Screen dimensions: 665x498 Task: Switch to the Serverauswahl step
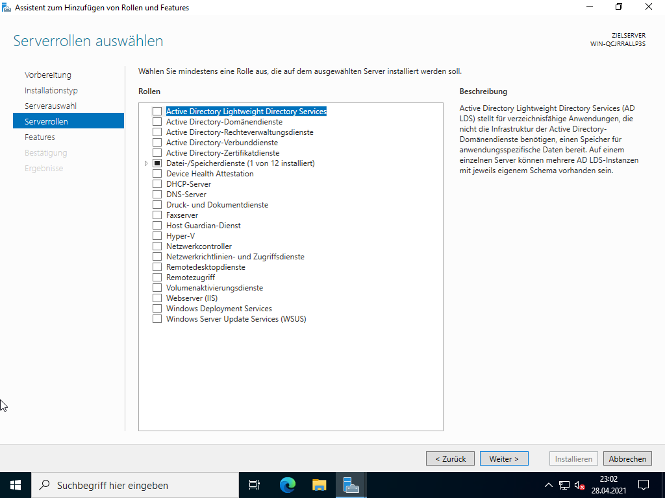pyautogui.click(x=51, y=106)
